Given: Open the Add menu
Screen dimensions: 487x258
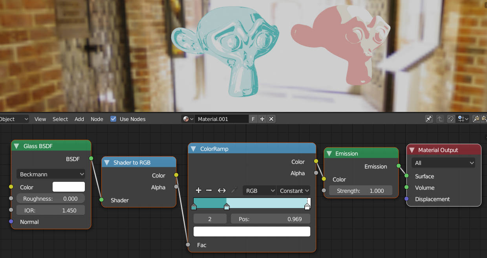Looking at the screenshot, I should tap(79, 119).
